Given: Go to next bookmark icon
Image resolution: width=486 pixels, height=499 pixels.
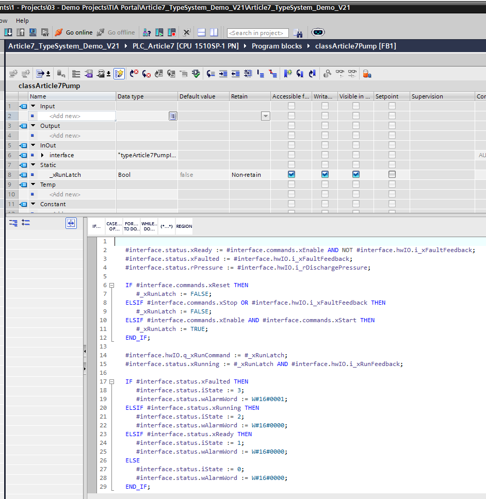Looking at the screenshot, I should (x=300, y=74).
